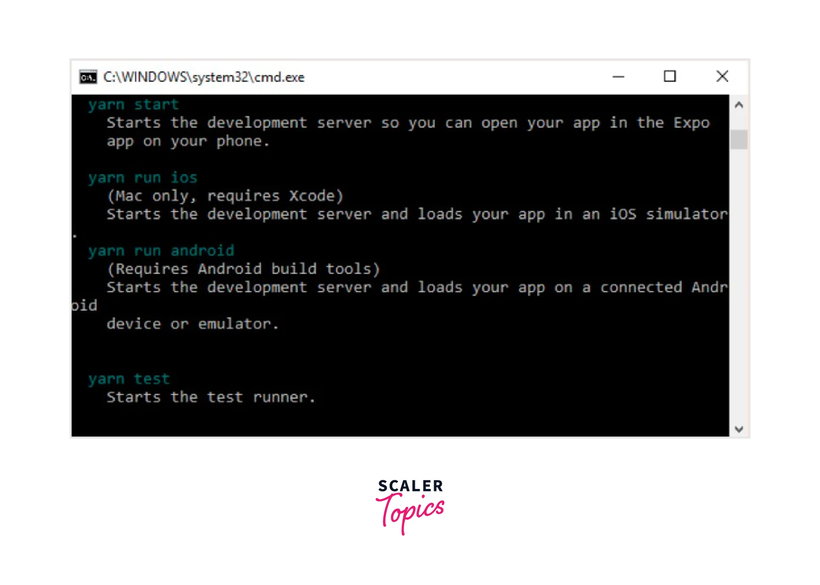Click the 'yarn run ios' command text
This screenshot has height=585, width=820.
(142, 178)
